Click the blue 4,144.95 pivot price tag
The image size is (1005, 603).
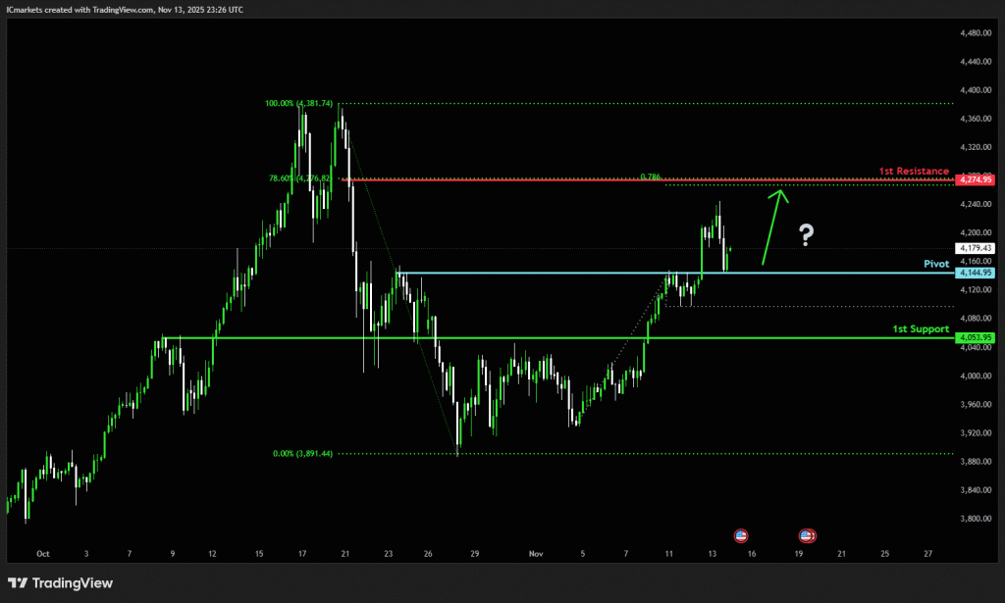pyautogui.click(x=978, y=273)
